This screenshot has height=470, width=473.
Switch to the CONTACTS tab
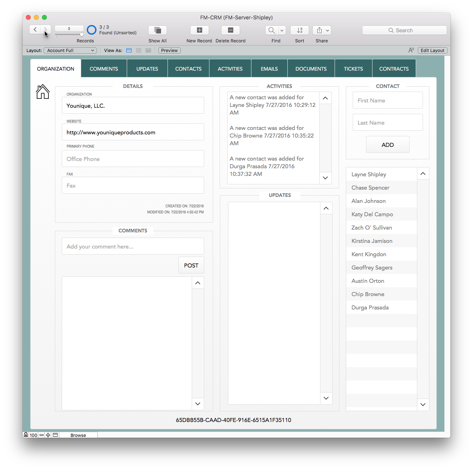[188, 69]
